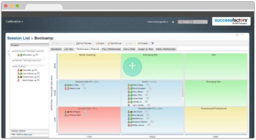
Task: Click the Start over filter link
Action: [x=28, y=135]
